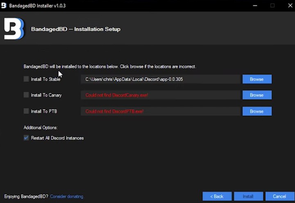Click Browse for the PTB install path
Screen dimensions: 295x203
click(x=257, y=111)
